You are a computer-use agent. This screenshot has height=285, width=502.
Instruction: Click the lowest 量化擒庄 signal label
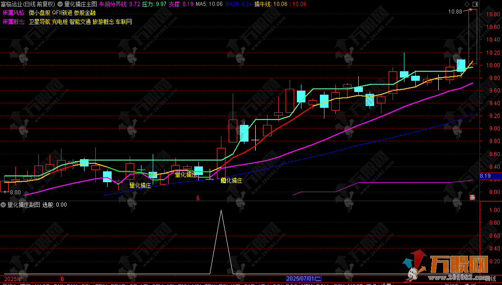[140, 185]
